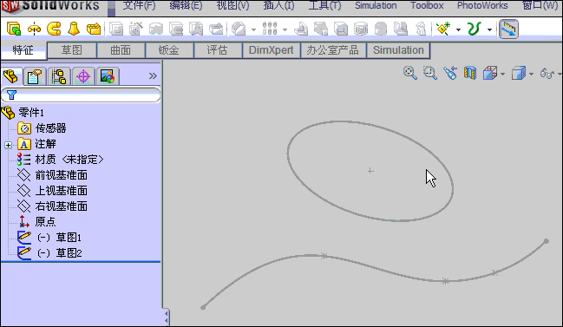Open the 文件(F) menu
This screenshot has height=327, width=563.
coord(140,6)
